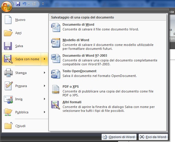
Task: Click the envelope icon for Invia
Action: tap(8, 99)
